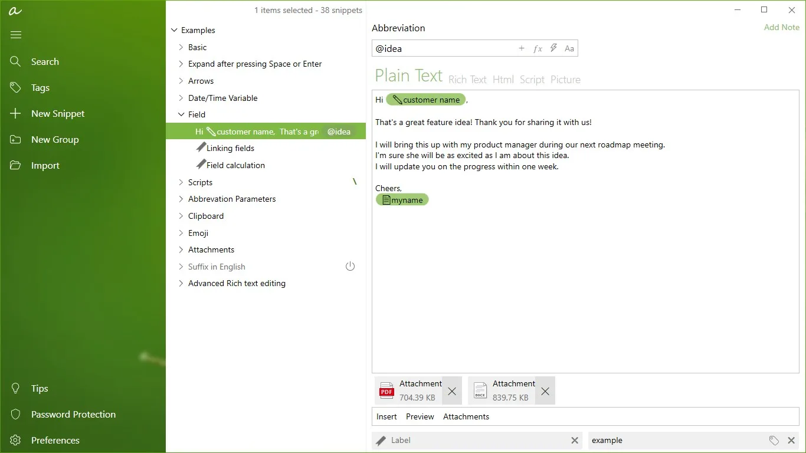Click the fx formula icon in the abbreviation field
806x453 pixels.
[538, 48]
